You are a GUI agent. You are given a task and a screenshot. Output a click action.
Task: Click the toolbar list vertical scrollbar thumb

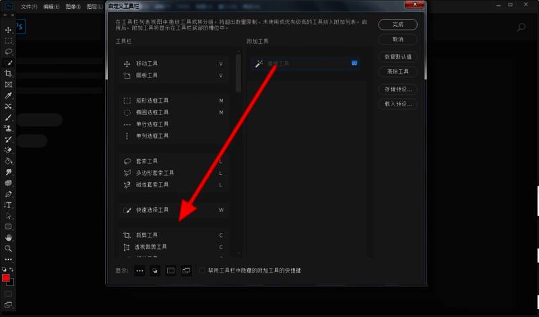239,73
